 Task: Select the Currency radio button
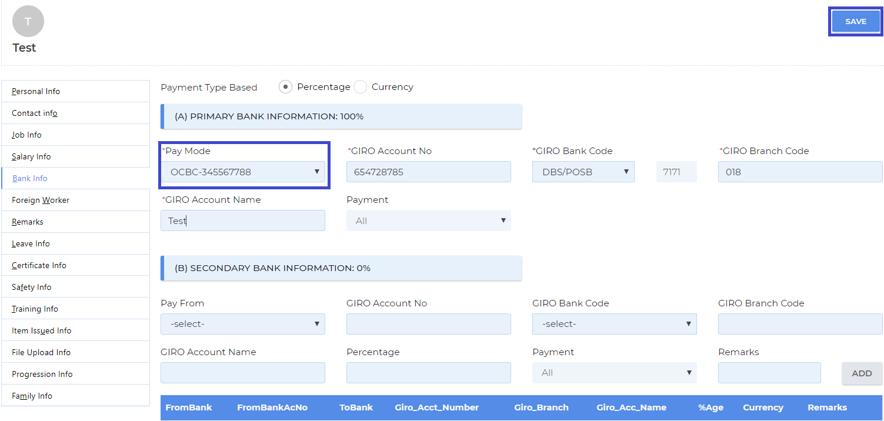coord(360,87)
